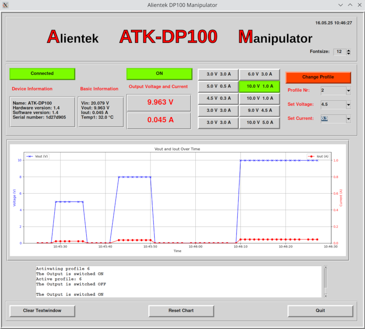Increase font size with up arrow
The image size is (365, 329).
349,50
